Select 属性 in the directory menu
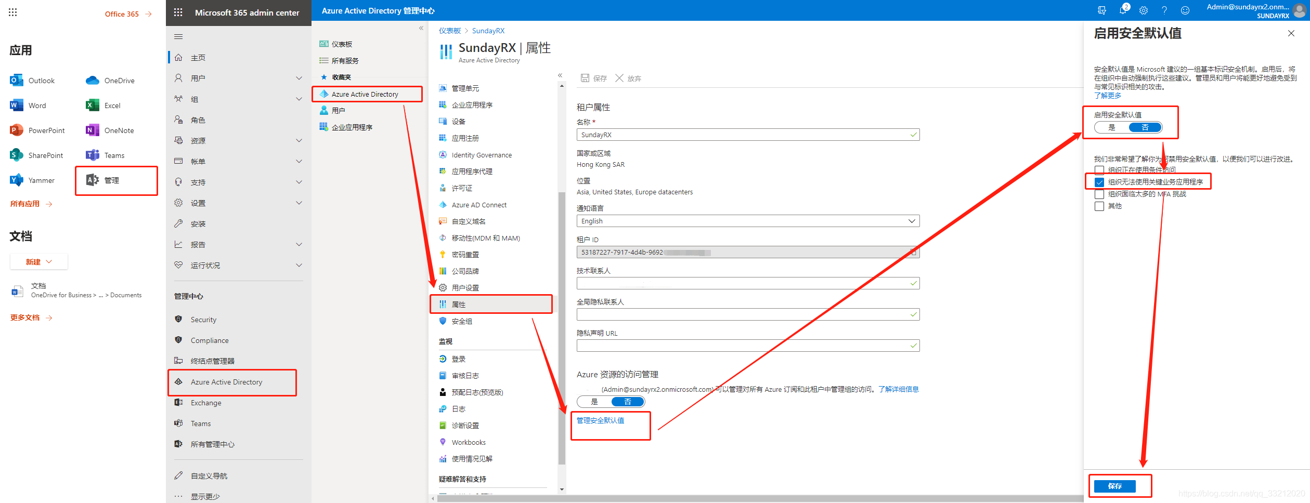 [458, 305]
